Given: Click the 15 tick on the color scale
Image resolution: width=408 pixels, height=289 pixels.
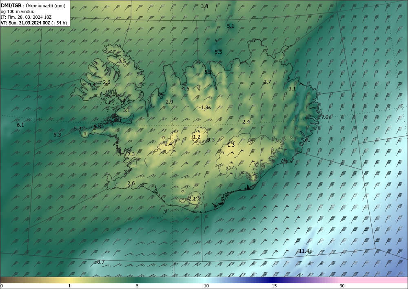Looking at the screenshot, I should [274, 286].
